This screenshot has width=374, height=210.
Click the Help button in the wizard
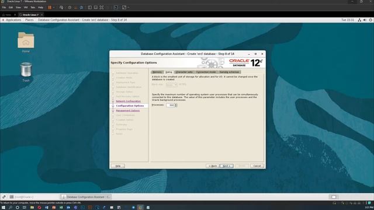(x=118, y=166)
